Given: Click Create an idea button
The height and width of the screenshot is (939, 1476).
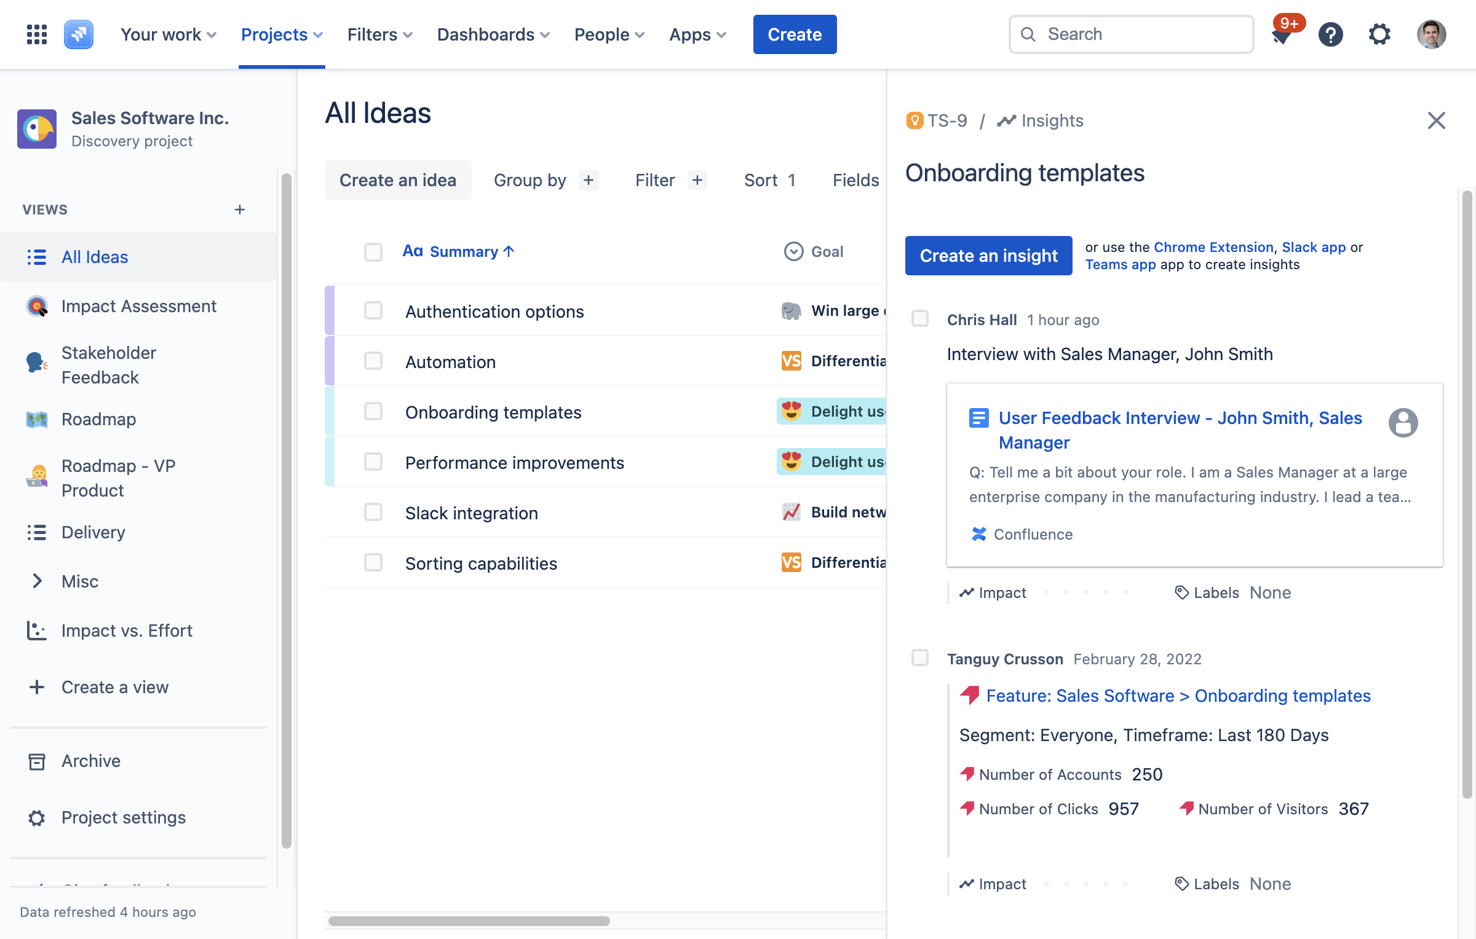Looking at the screenshot, I should pyautogui.click(x=398, y=180).
